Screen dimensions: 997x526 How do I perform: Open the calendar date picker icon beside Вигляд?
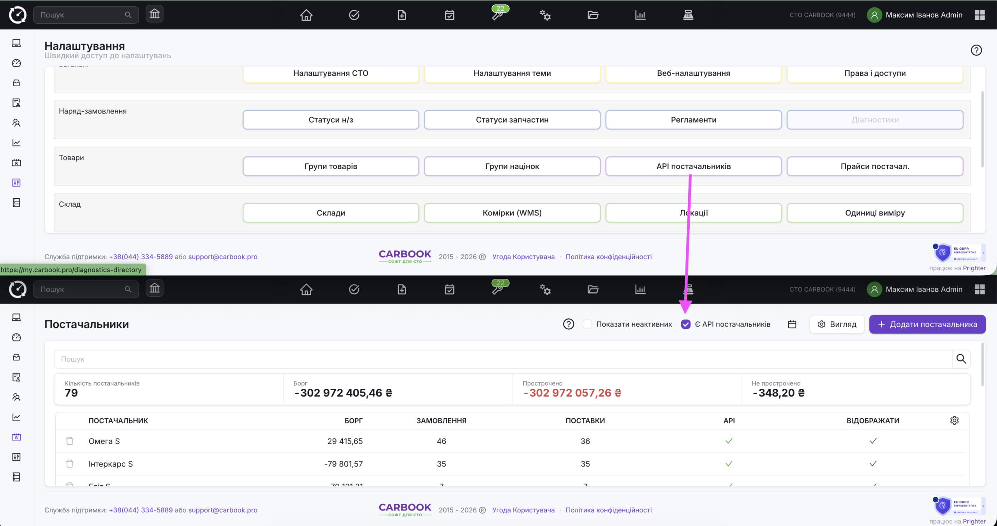pos(792,324)
